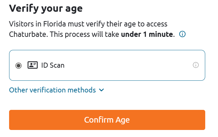This screenshot has height=137, width=218.
Task: Select the ID Scan radio button
Action: [x=19, y=65]
